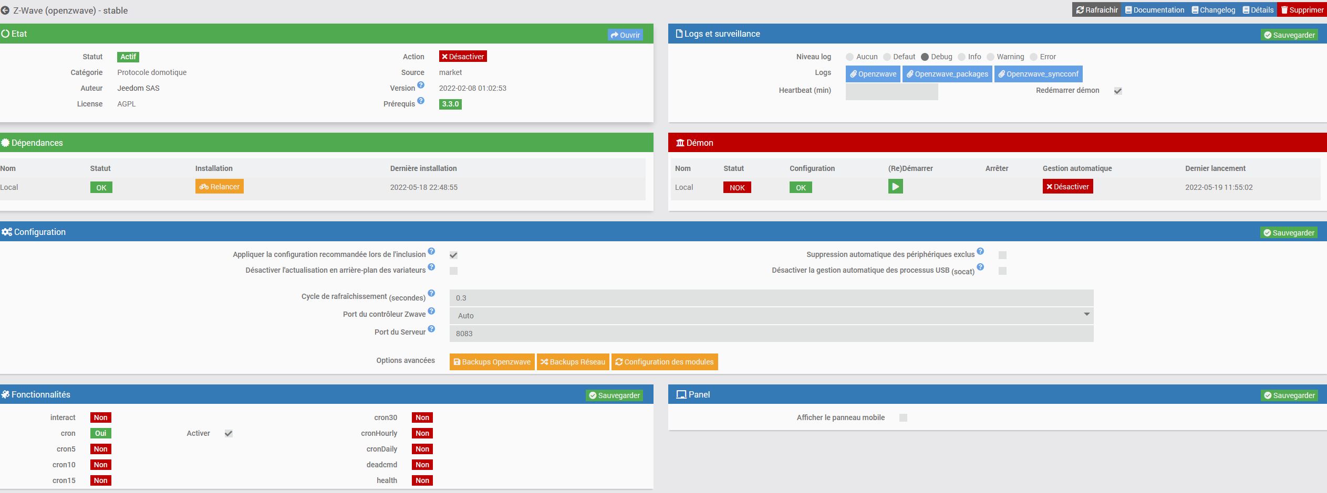Toggle the cron Activer checkbox
This screenshot has width=1327, height=493.
tap(229, 433)
